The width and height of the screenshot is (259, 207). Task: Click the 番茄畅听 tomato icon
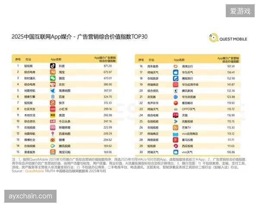pos(176,103)
